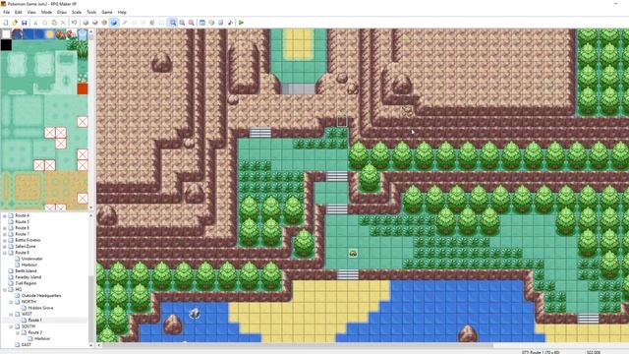This screenshot has height=354, width=629.
Task: Select the Underwater map under Route 8
Action: tap(32, 259)
